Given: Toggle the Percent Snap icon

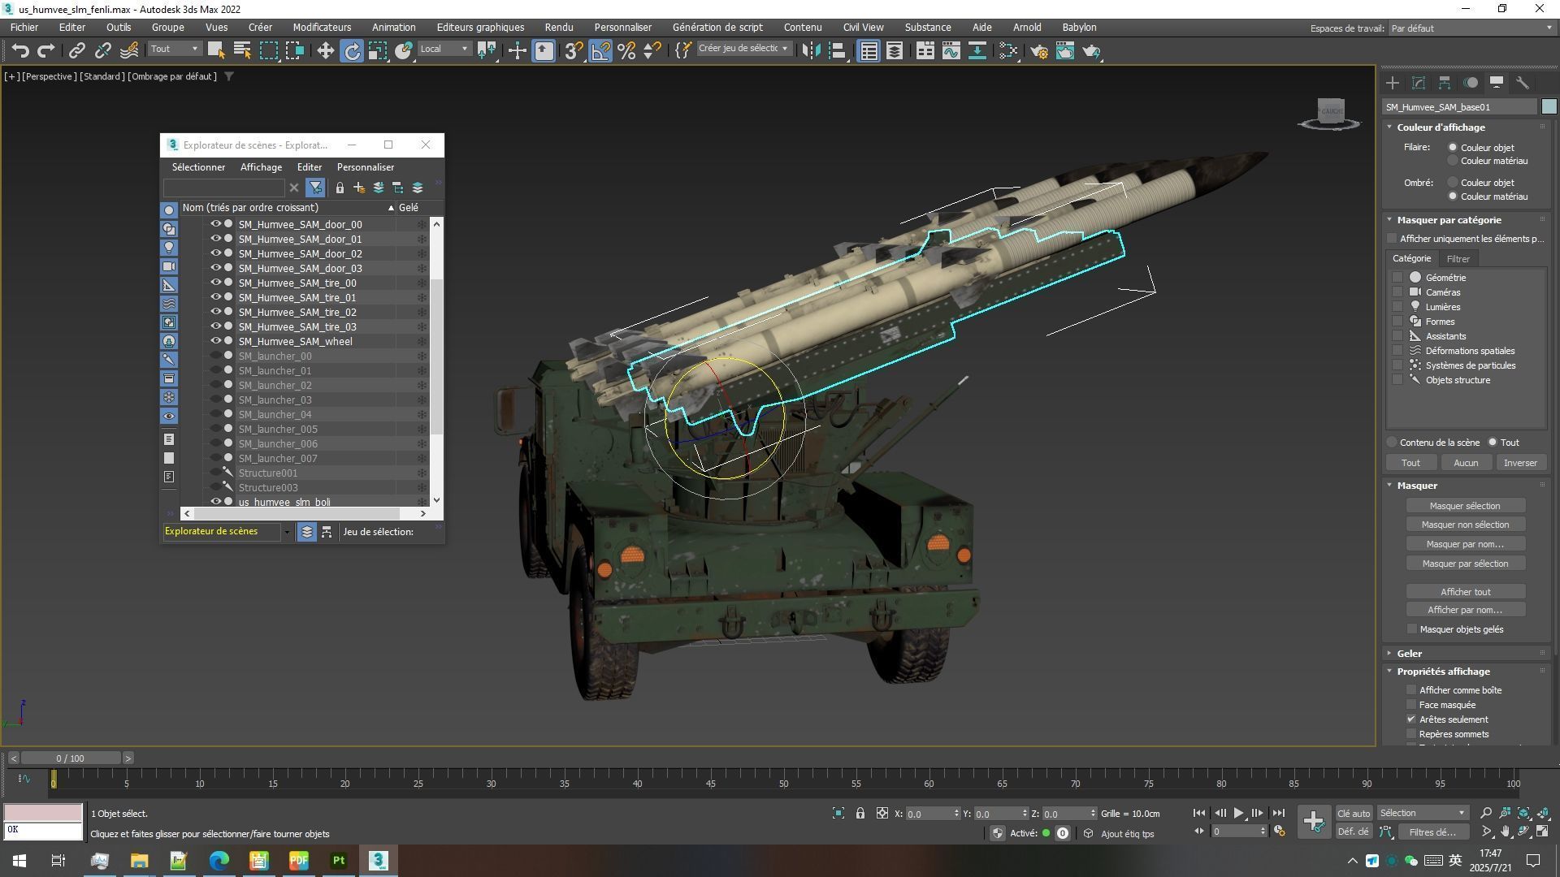Looking at the screenshot, I should [x=626, y=51].
